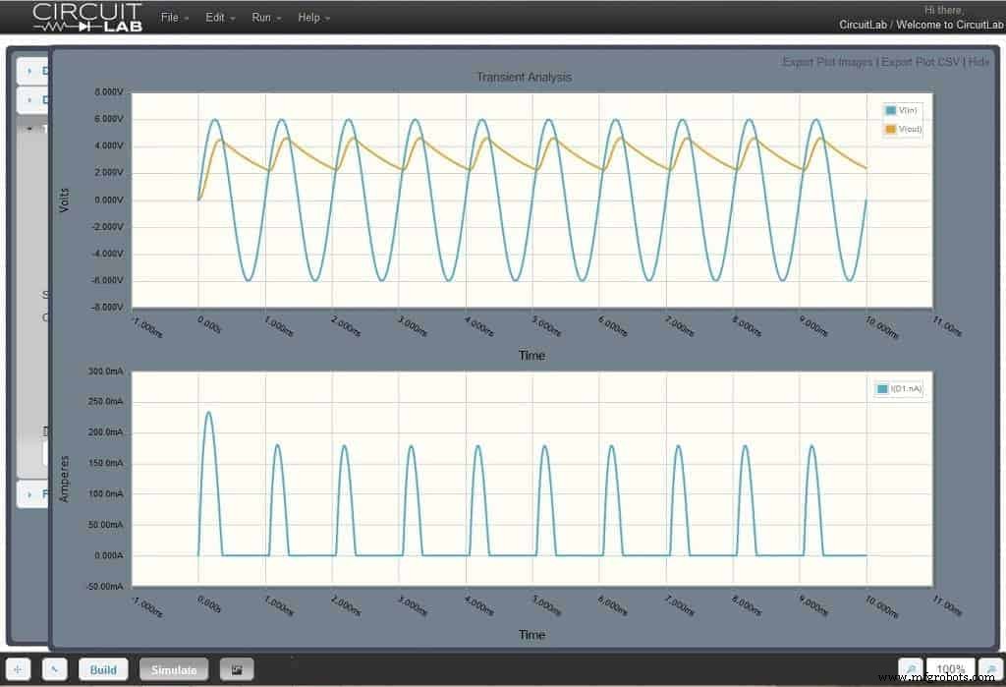Open the screenshot/export image tool at bottom

click(x=236, y=669)
